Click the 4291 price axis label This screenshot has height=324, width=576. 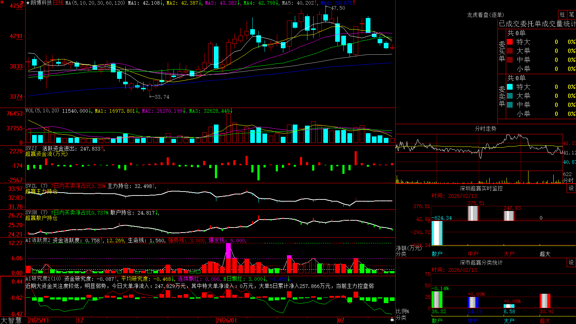[x=16, y=36]
